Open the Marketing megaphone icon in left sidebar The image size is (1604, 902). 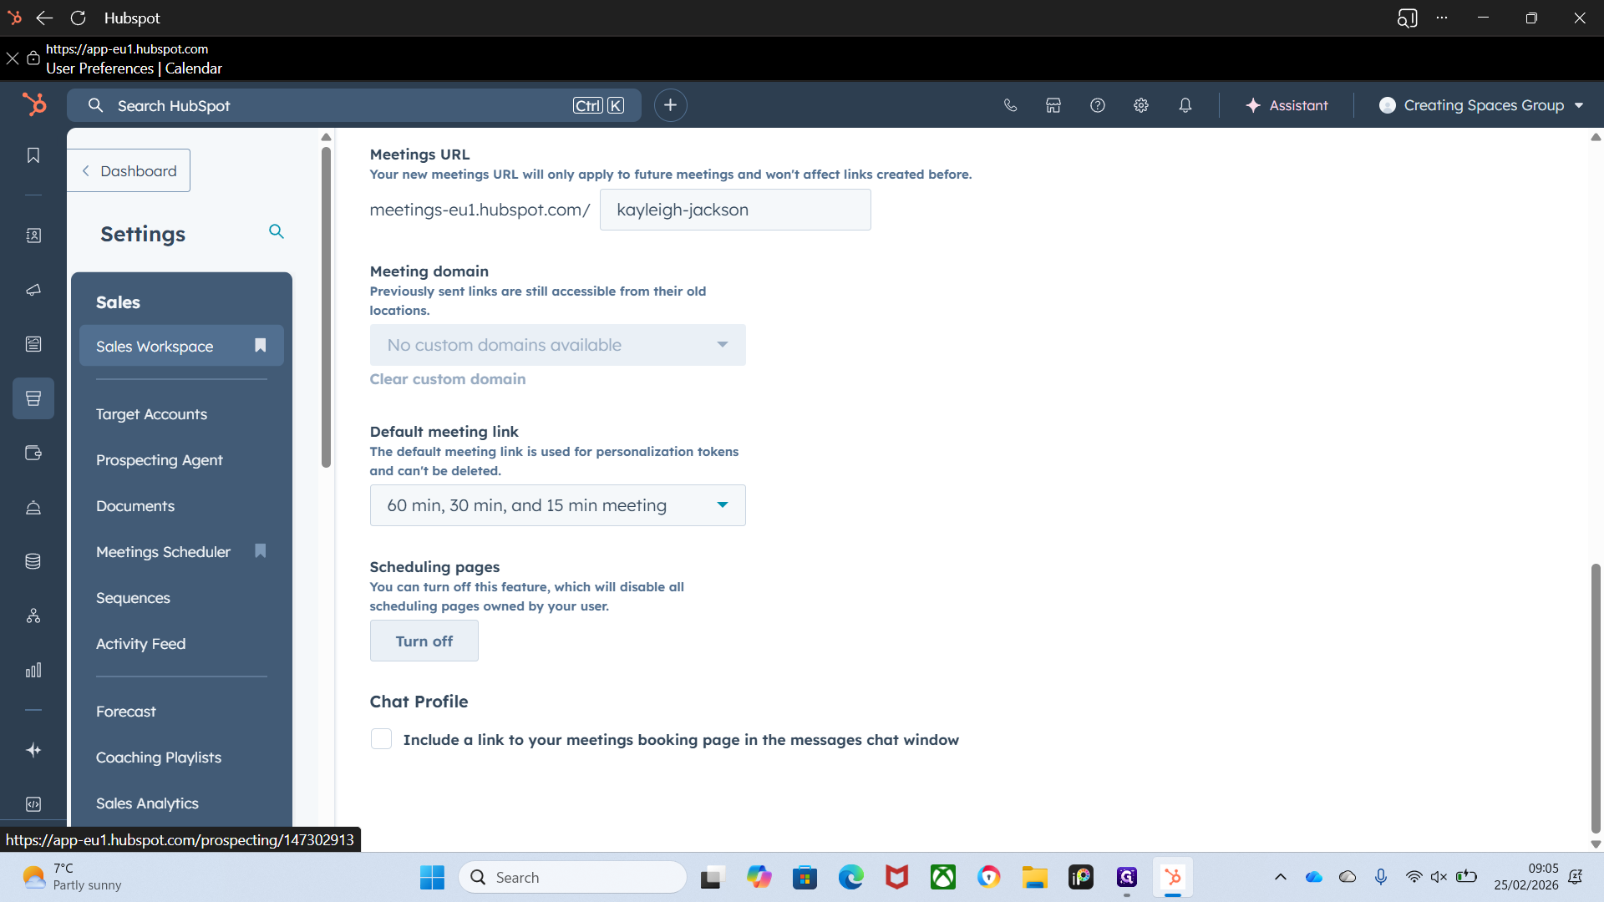point(33,290)
